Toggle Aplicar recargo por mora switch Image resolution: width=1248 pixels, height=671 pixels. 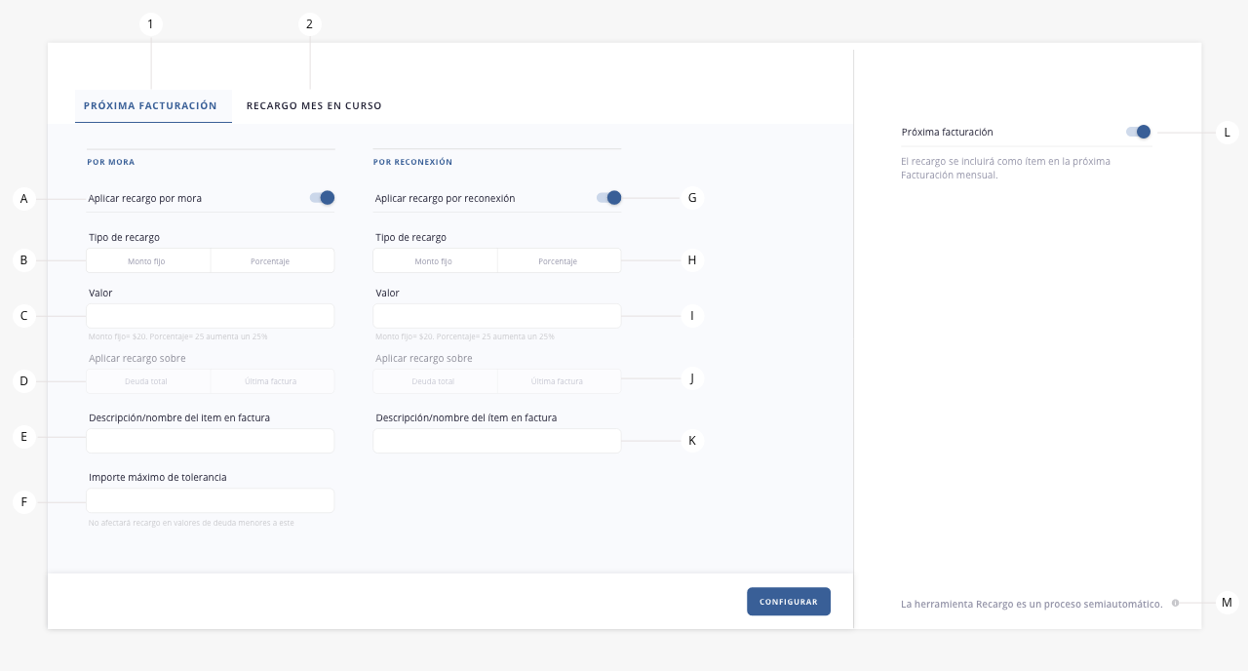[323, 198]
